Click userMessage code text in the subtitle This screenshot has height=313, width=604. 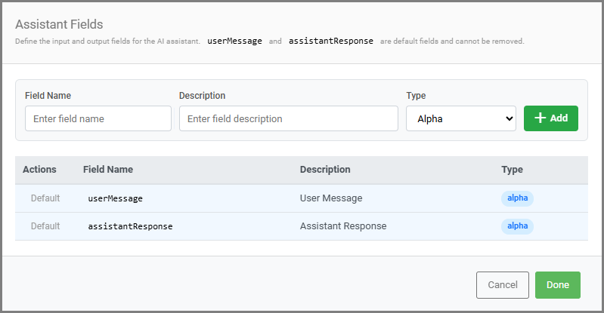234,41
